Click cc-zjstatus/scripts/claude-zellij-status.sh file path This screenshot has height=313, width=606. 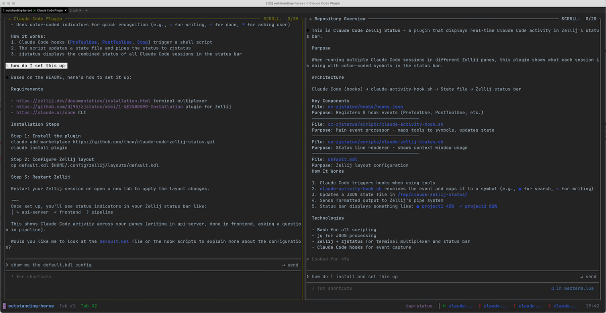tap(386, 142)
